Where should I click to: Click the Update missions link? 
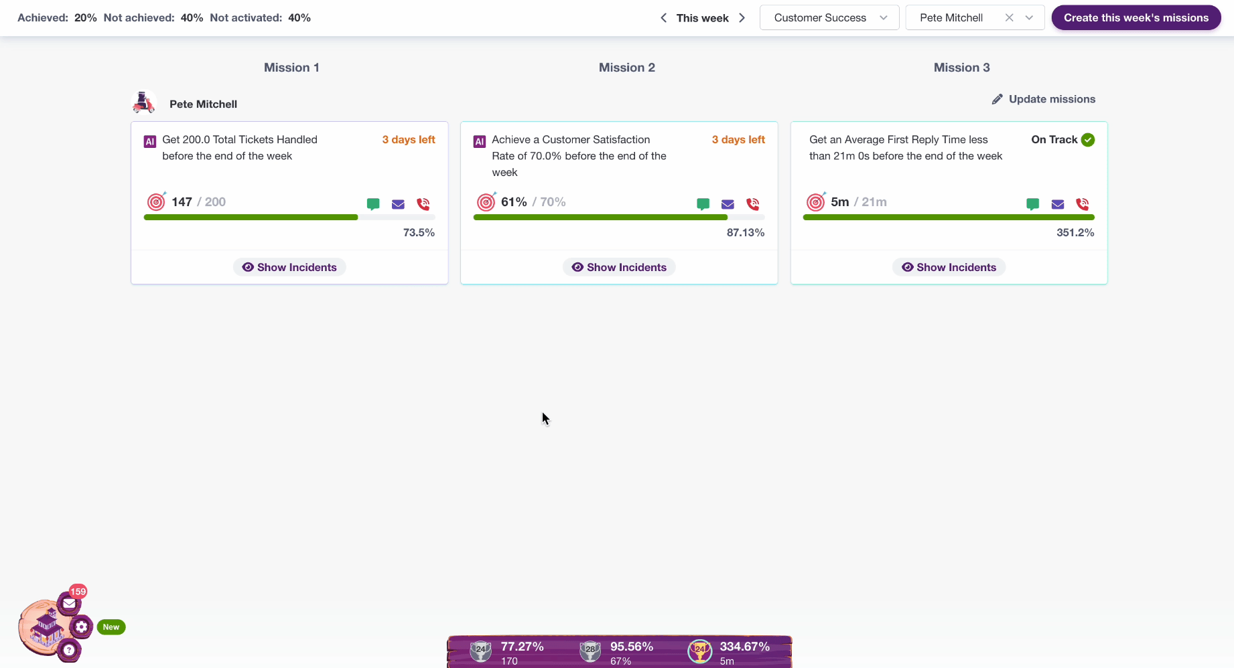pyautogui.click(x=1044, y=99)
